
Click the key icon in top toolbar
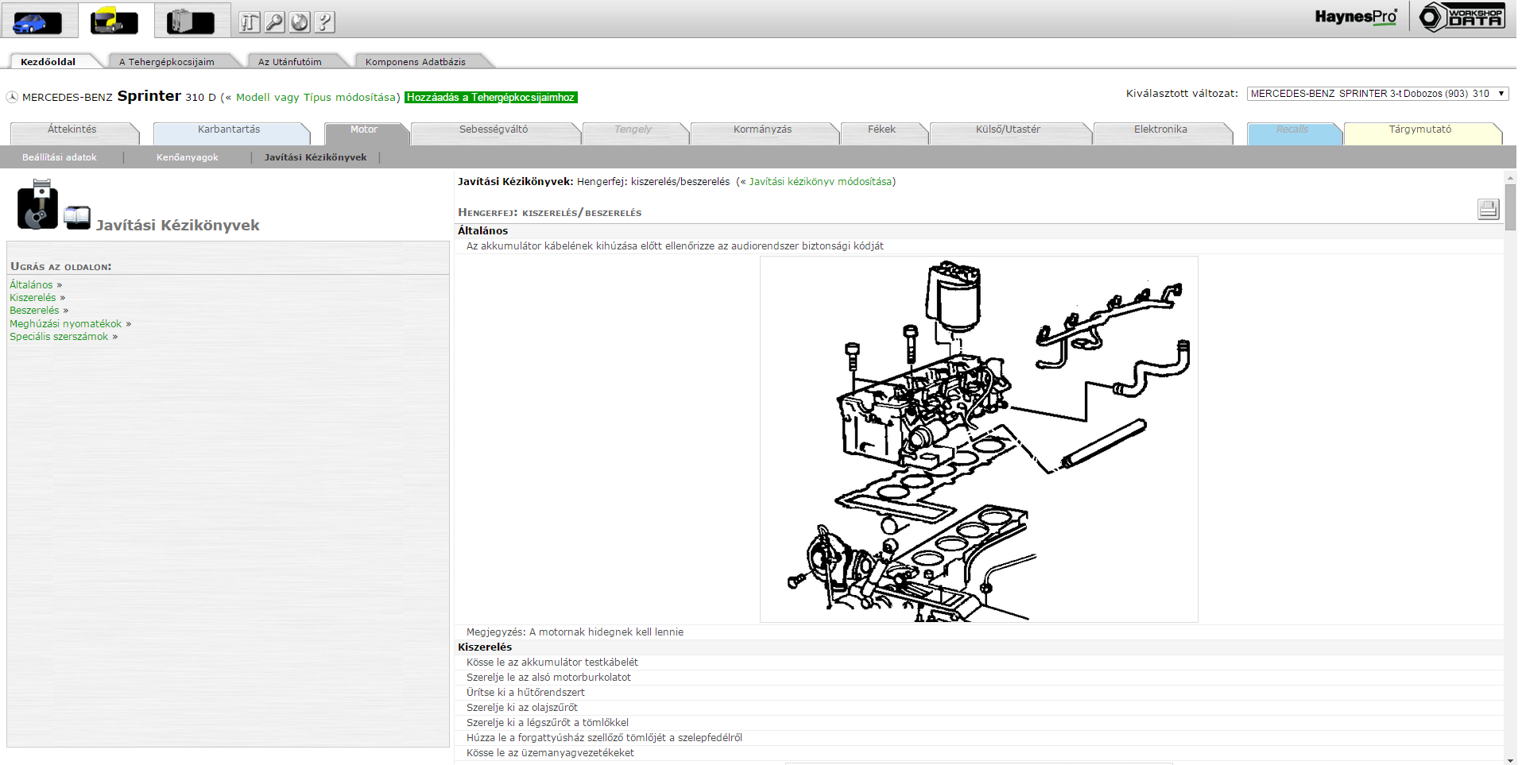pyautogui.click(x=274, y=22)
